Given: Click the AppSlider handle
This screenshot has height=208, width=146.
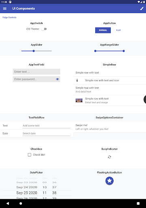Looking at the screenshot, I should point(34,51).
